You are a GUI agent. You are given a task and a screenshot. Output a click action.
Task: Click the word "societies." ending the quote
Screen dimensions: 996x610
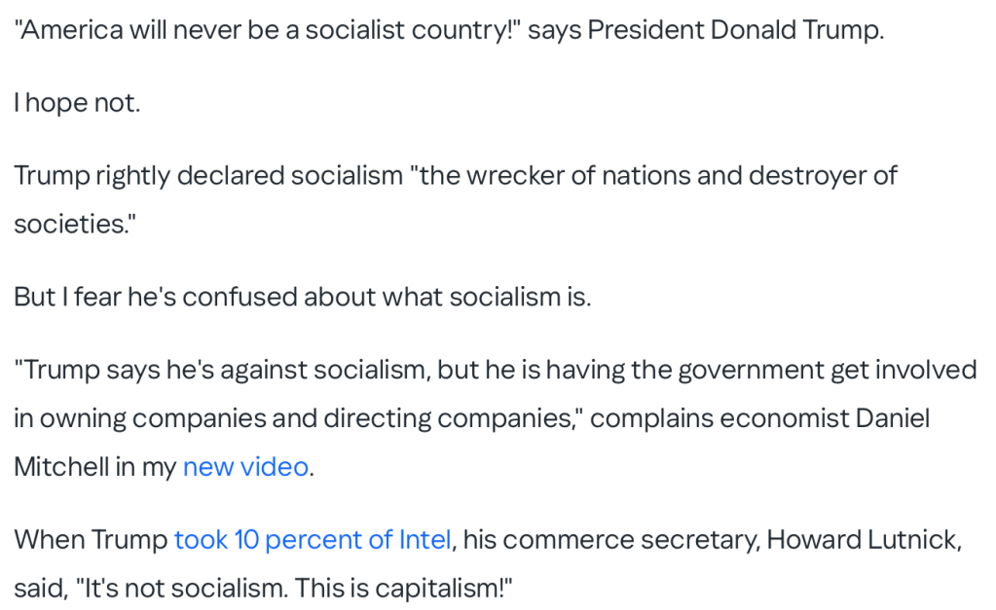pyautogui.click(x=74, y=224)
